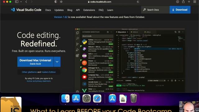199x112 pixels.
Task: Open the Downloads stack in the Dock
Action: (x=123, y=99)
